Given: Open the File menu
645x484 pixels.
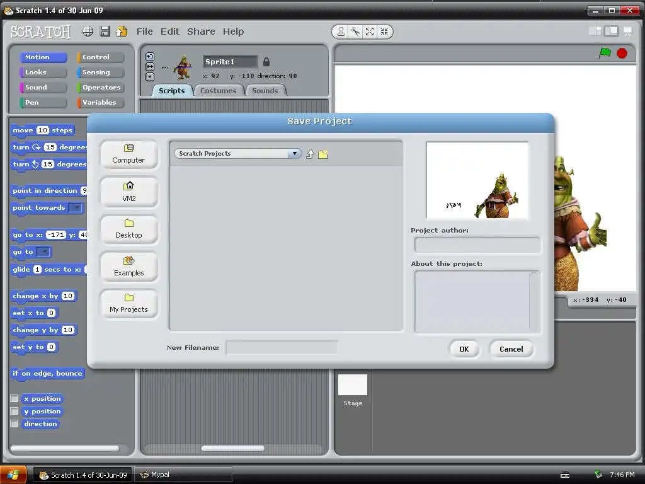Looking at the screenshot, I should coord(144,32).
